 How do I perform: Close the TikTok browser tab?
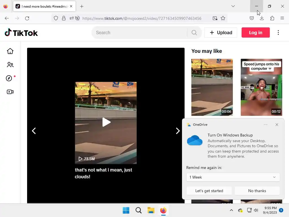point(71,6)
